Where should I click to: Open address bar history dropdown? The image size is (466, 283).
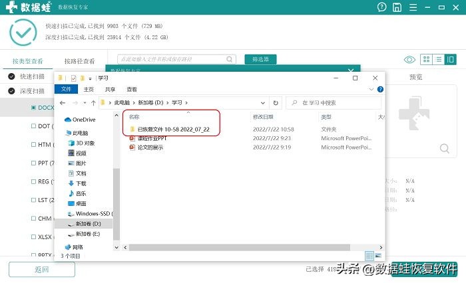(x=263, y=103)
